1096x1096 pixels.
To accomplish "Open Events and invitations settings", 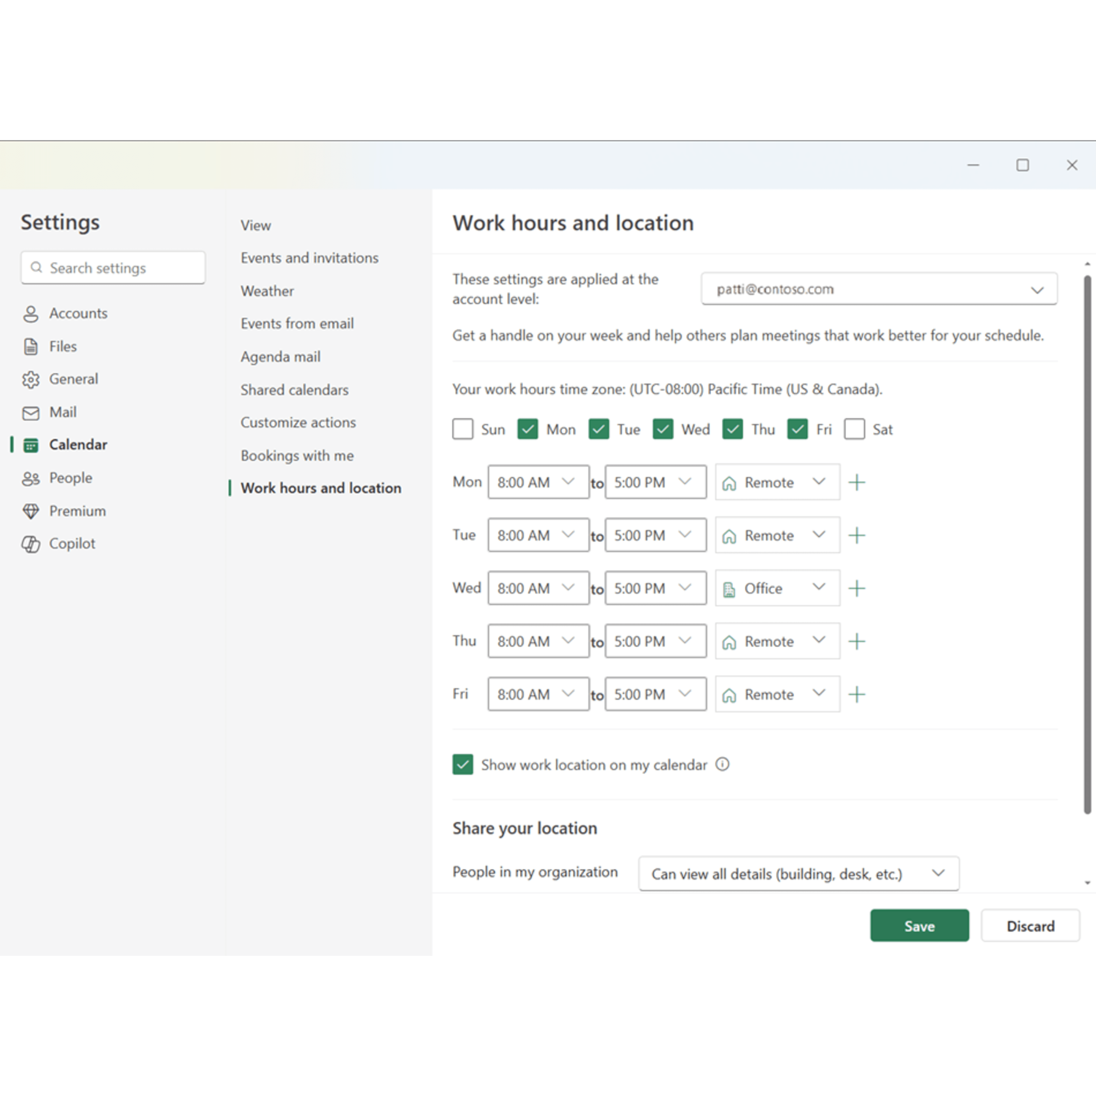I will [x=309, y=258].
